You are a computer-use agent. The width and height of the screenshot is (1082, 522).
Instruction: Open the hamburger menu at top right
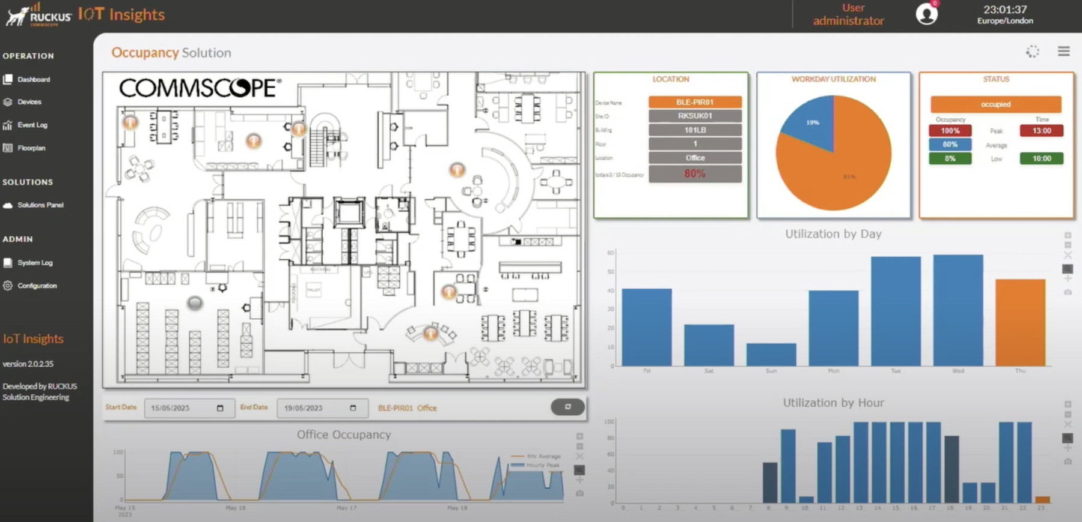click(x=1063, y=52)
